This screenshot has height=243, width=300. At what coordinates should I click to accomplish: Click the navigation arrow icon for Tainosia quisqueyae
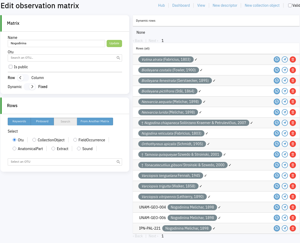(x=285, y=154)
